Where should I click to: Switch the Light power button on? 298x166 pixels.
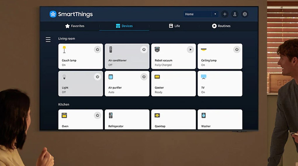[98, 77]
